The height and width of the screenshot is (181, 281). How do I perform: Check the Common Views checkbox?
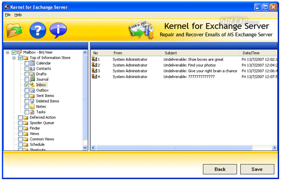pyautogui.click(x=20, y=139)
